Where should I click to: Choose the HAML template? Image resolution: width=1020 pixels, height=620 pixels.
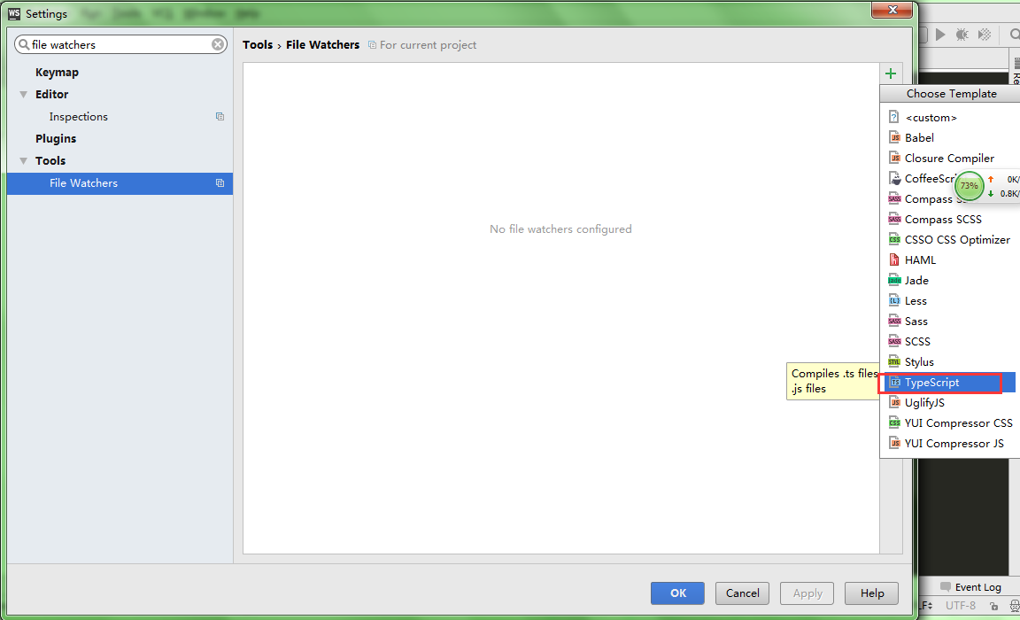pos(950,260)
